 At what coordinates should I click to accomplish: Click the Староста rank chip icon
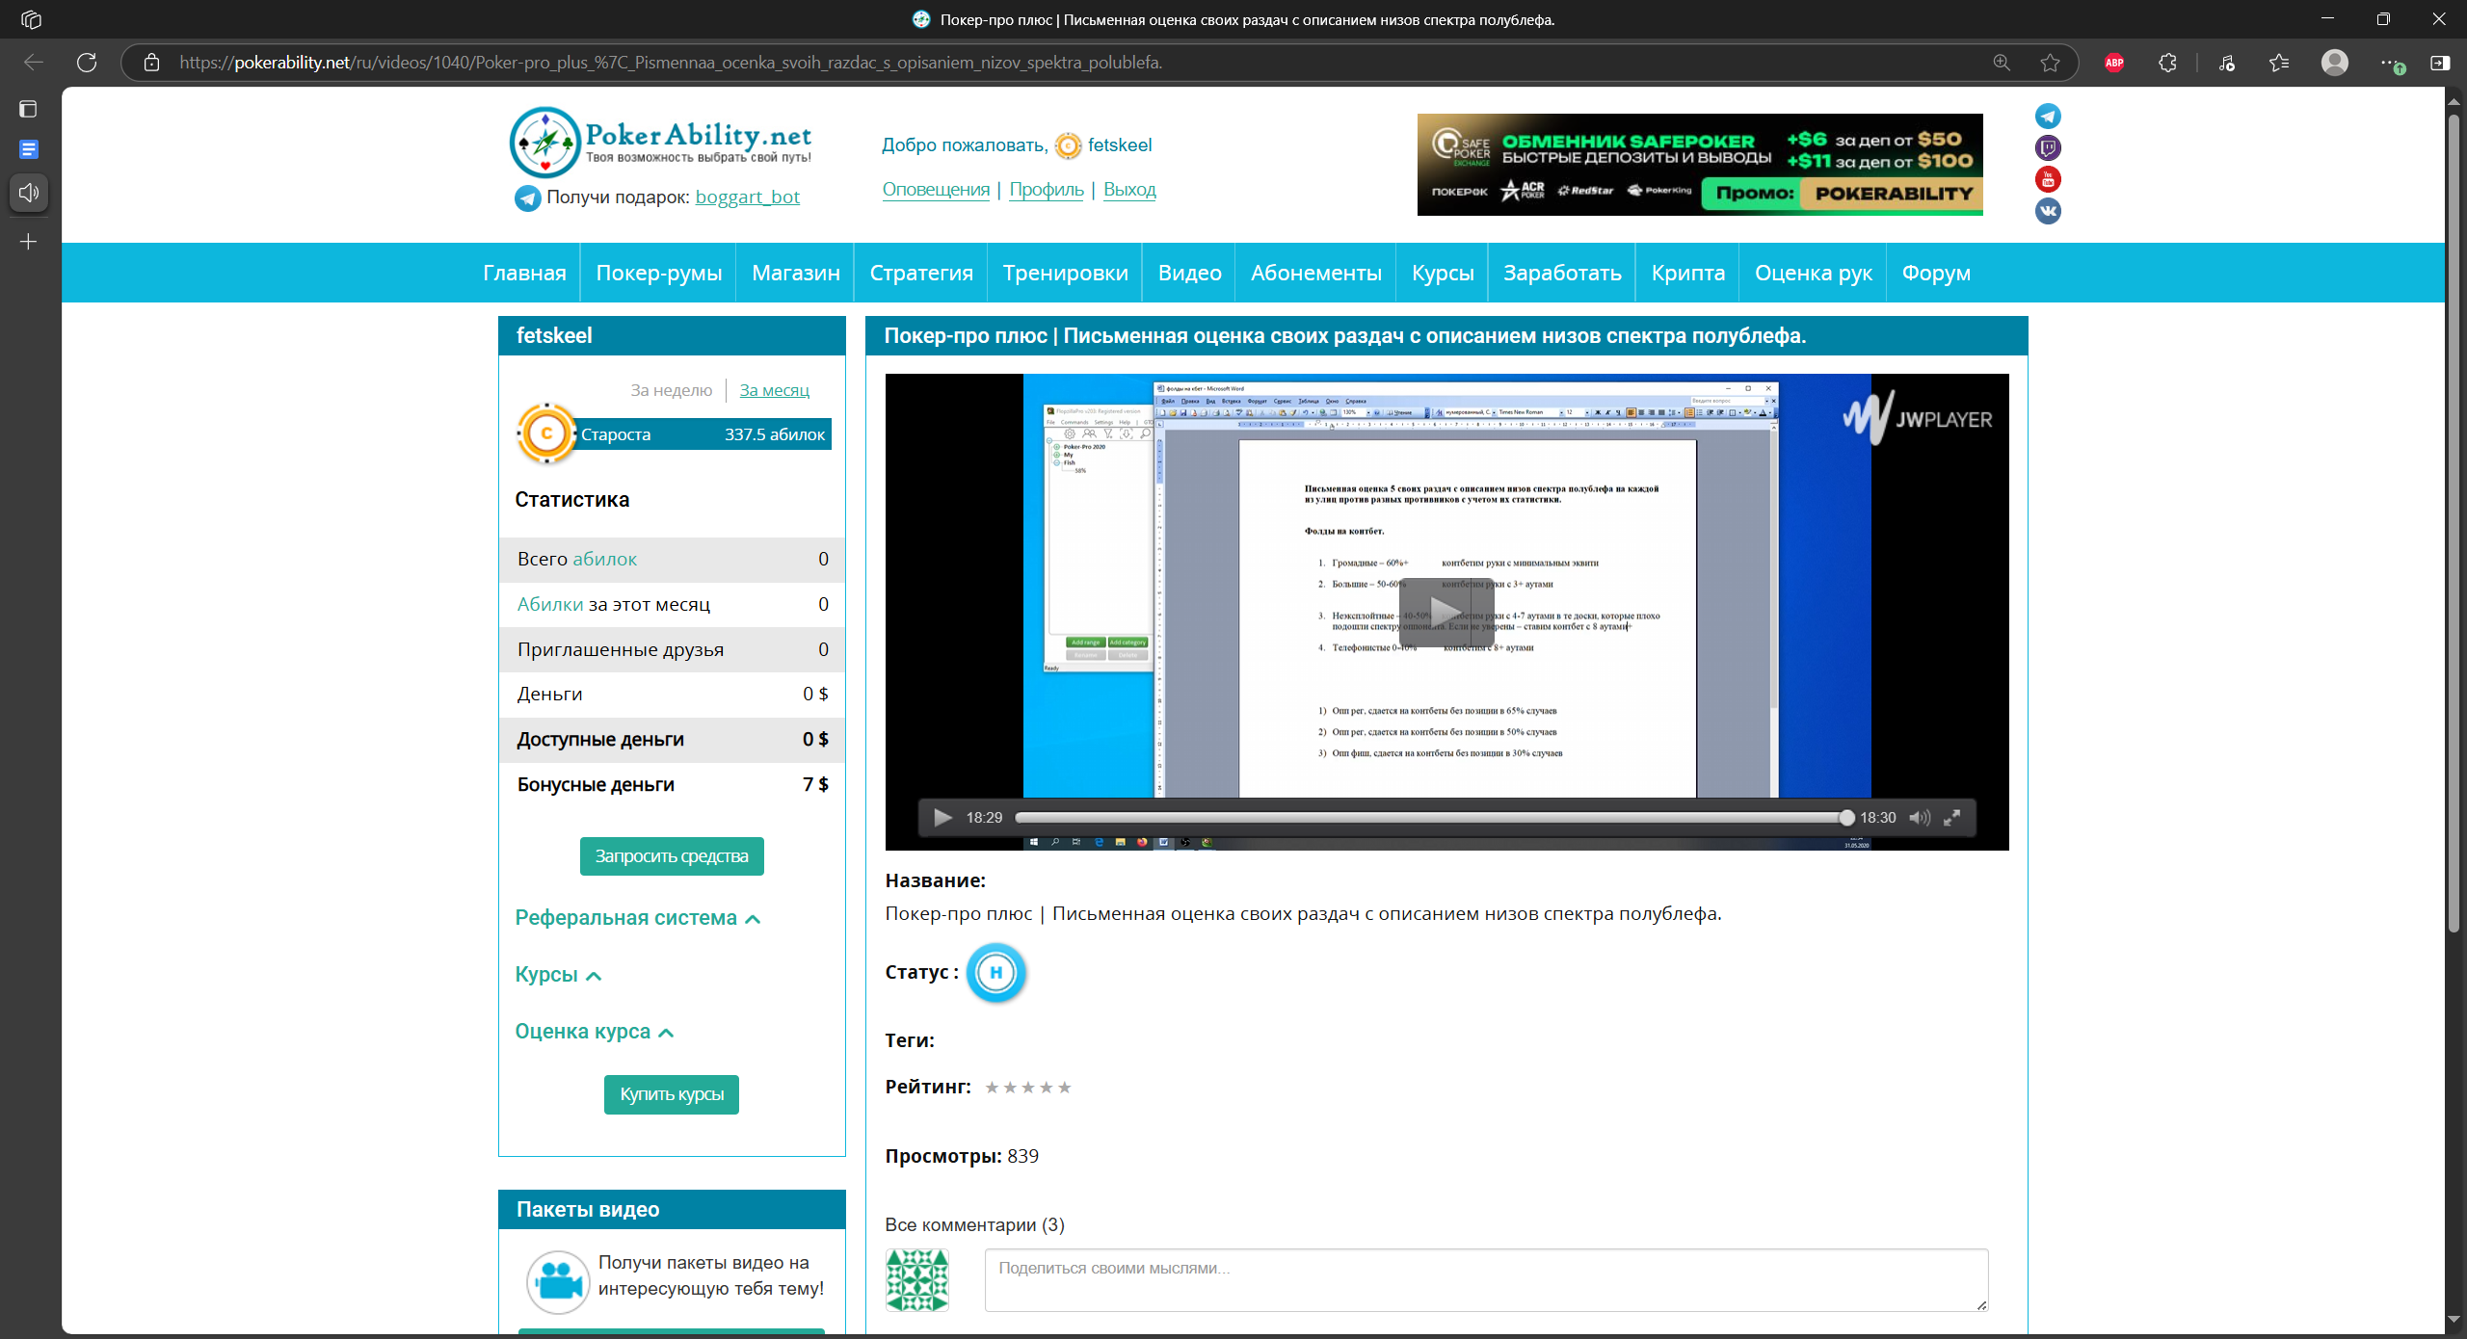546,433
